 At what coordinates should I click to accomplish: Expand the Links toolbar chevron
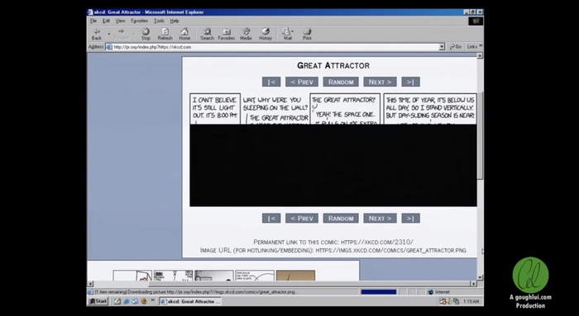[481, 46]
